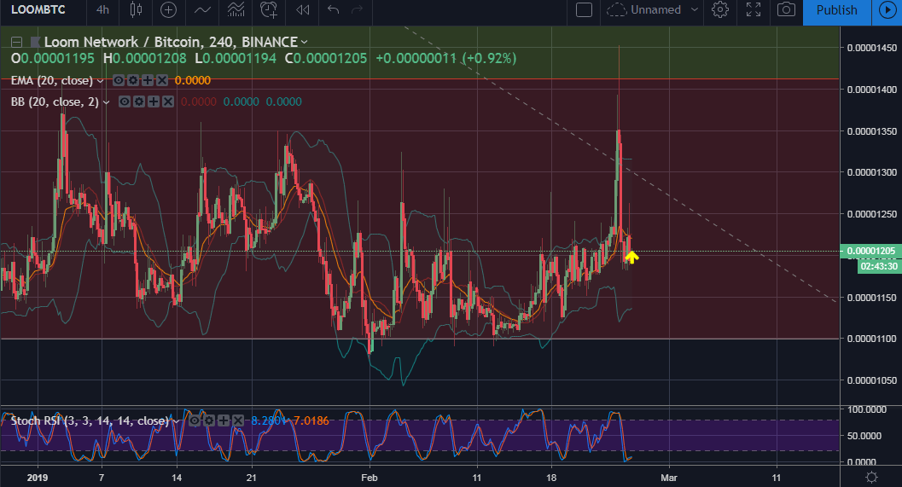Click the 0.00001350 price axis label

pos(871,131)
